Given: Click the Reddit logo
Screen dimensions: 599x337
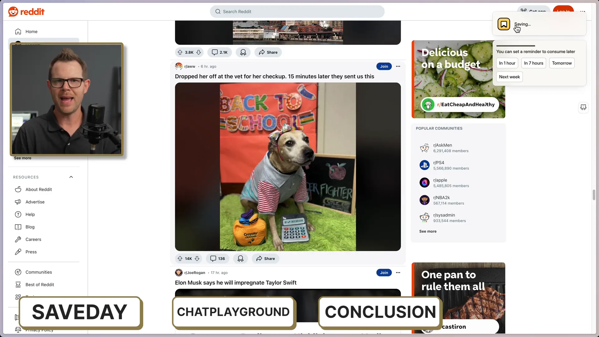Looking at the screenshot, I should pos(26,12).
